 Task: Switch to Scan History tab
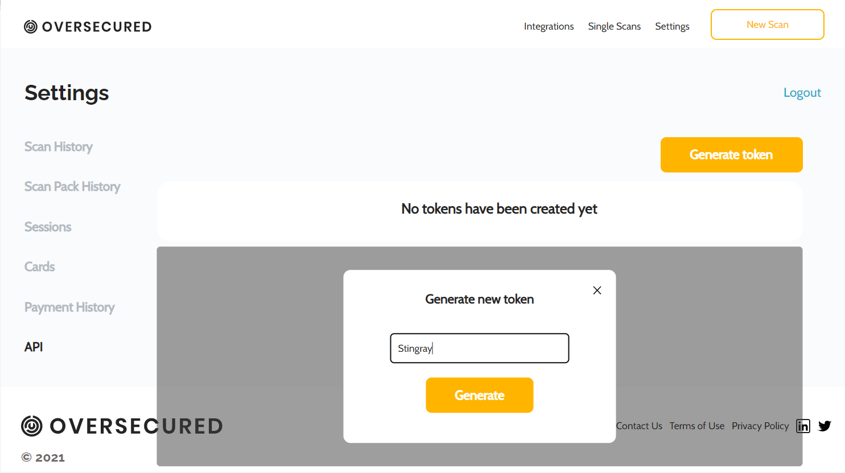coord(58,147)
